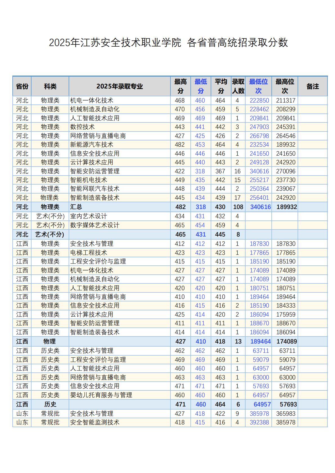This screenshot has height=473, width=335.
Task: Select the '新能源汽车技术' major cell
Action: tap(120, 145)
